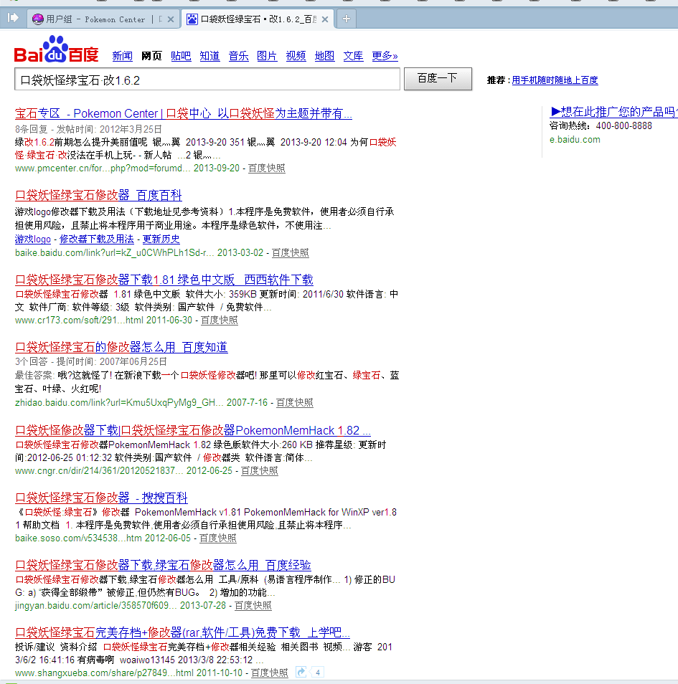678x684 pixels.
Task: Open the 想在此推广您的产品吗 ad link
Action: click(x=614, y=112)
